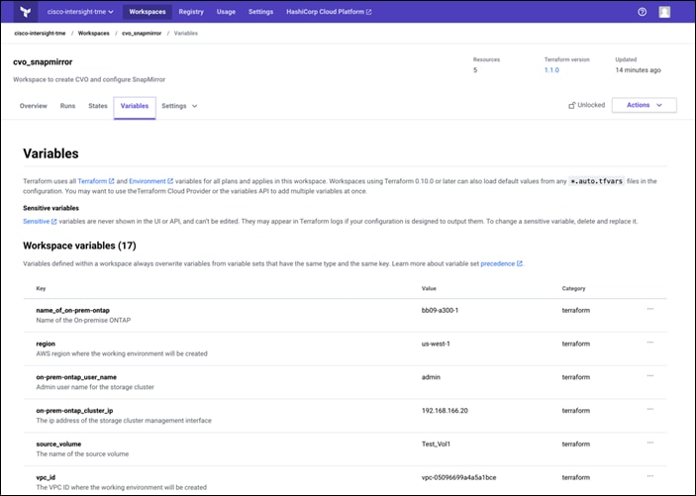Click the value vpc-05096699a4a5a1bce
This screenshot has width=696, height=496.
click(x=459, y=477)
